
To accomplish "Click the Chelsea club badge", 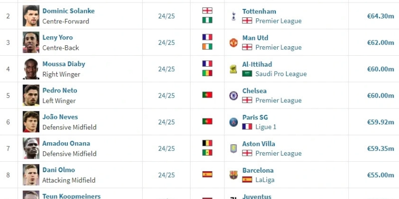I will tap(233, 96).
